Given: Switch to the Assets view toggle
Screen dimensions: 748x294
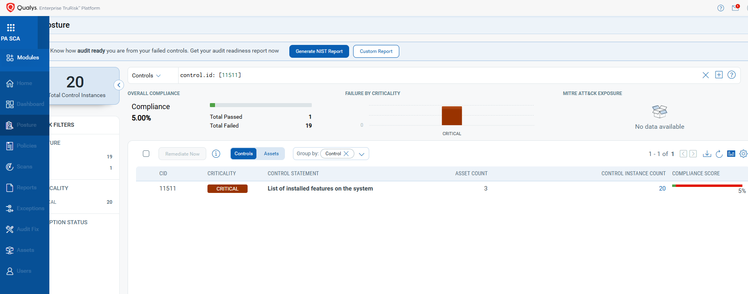Looking at the screenshot, I should coord(271,154).
